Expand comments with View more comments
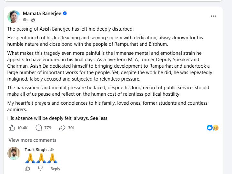The height and width of the screenshot is (174, 232). 32,140
